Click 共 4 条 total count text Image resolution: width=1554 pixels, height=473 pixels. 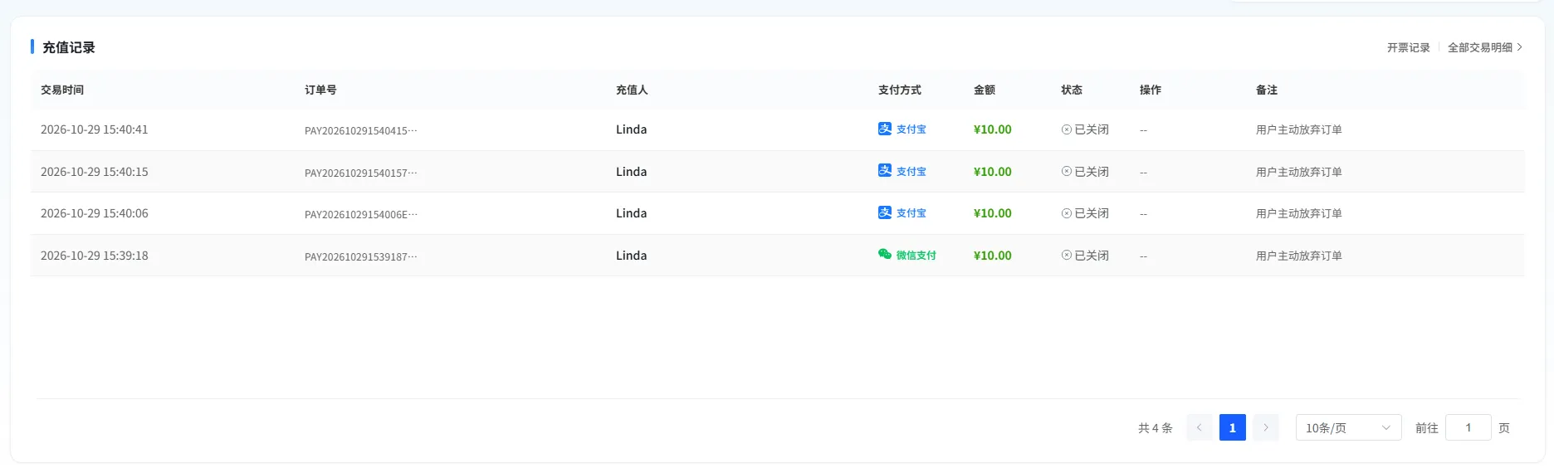(1155, 428)
